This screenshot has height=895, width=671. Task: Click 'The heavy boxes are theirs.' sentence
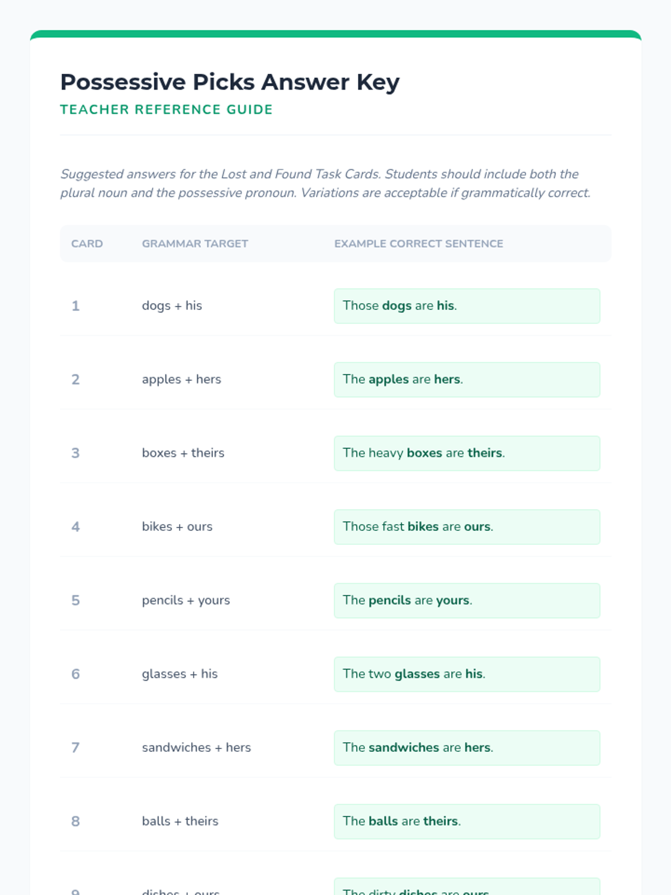click(466, 453)
